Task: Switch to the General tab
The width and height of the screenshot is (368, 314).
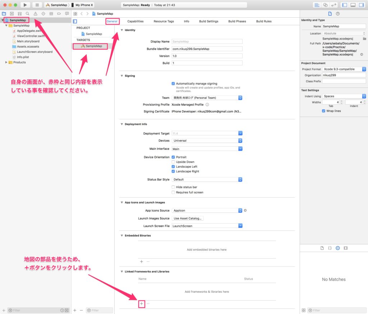Action: (x=112, y=21)
